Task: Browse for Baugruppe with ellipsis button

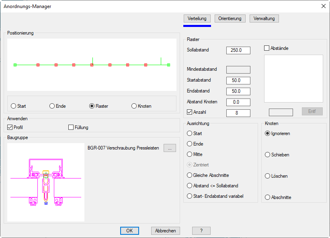Action: 170,148
